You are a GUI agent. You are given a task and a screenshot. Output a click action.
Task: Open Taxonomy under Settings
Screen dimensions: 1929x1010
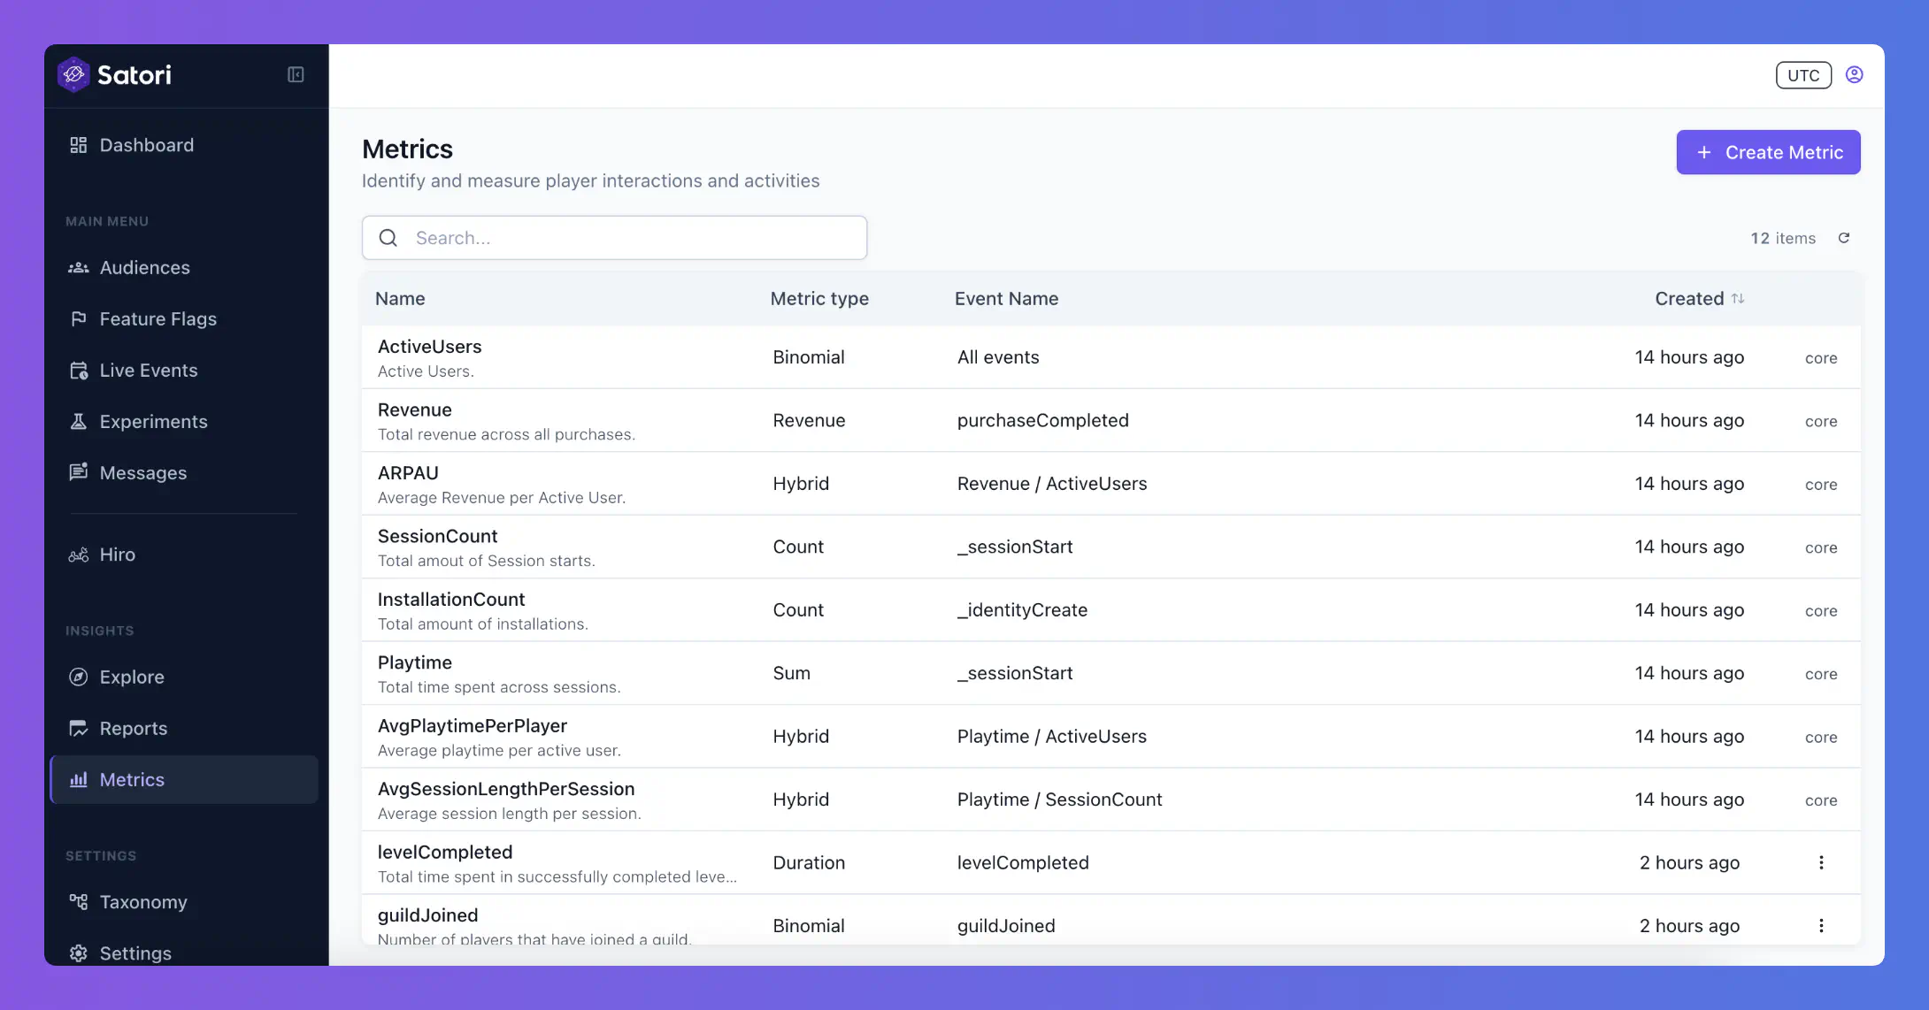click(143, 901)
